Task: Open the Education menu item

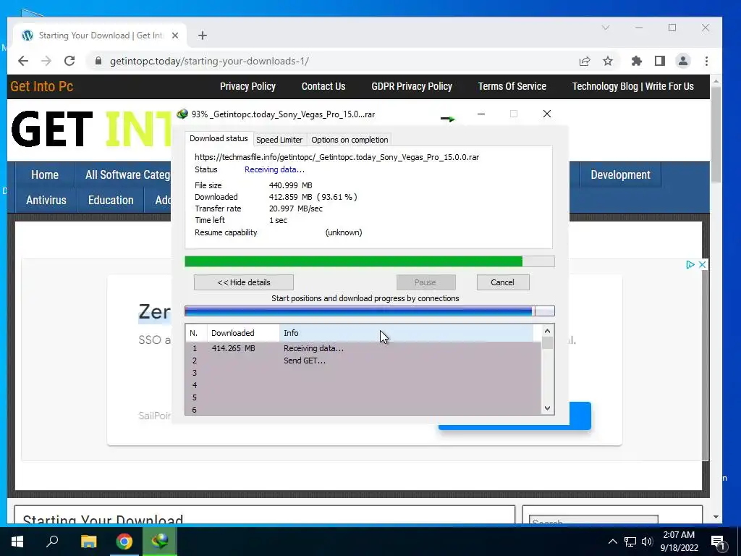Action: click(x=111, y=200)
